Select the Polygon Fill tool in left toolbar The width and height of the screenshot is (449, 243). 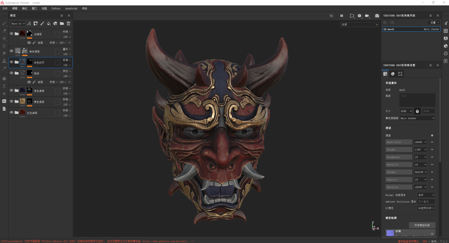coord(4,46)
